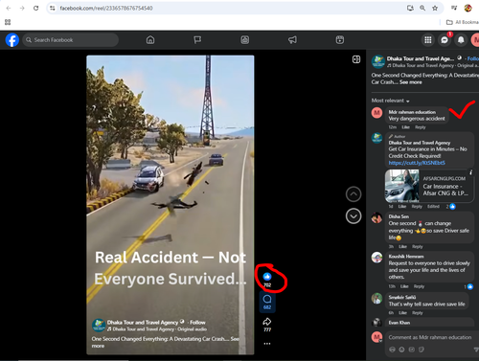
Task: Click the Comment as Mdr rahman education field
Action: click(430, 337)
